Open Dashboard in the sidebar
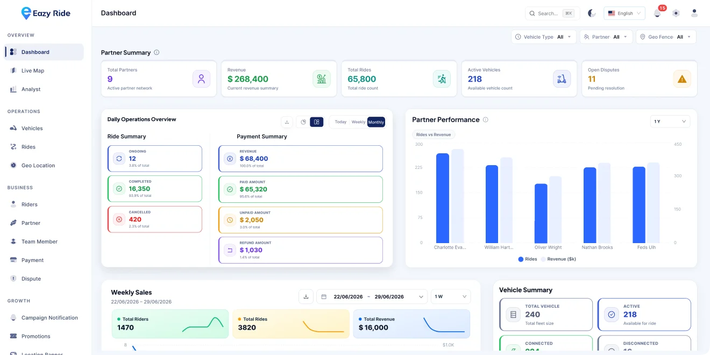The width and height of the screenshot is (710, 355). [44, 52]
